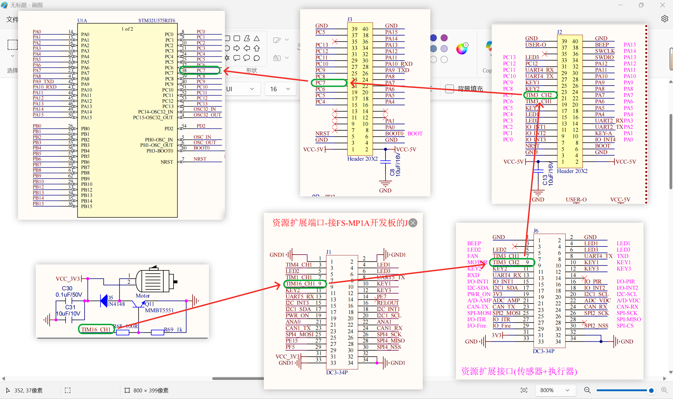
Task: Choose the purple color swatch
Action: pos(444,38)
